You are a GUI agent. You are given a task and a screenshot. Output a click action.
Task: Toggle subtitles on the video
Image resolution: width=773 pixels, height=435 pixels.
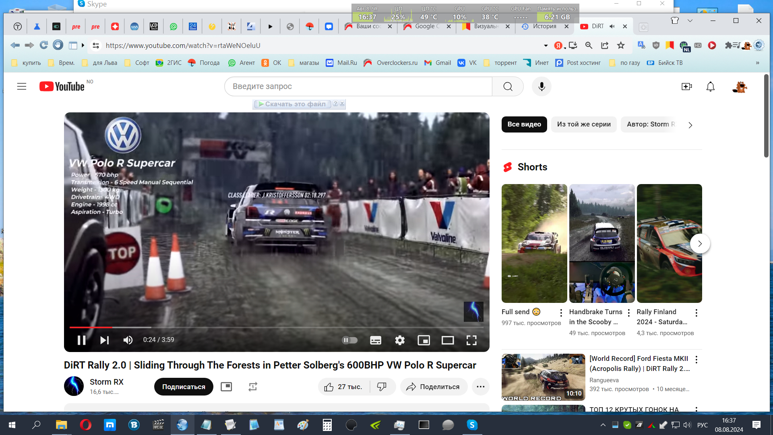click(375, 340)
